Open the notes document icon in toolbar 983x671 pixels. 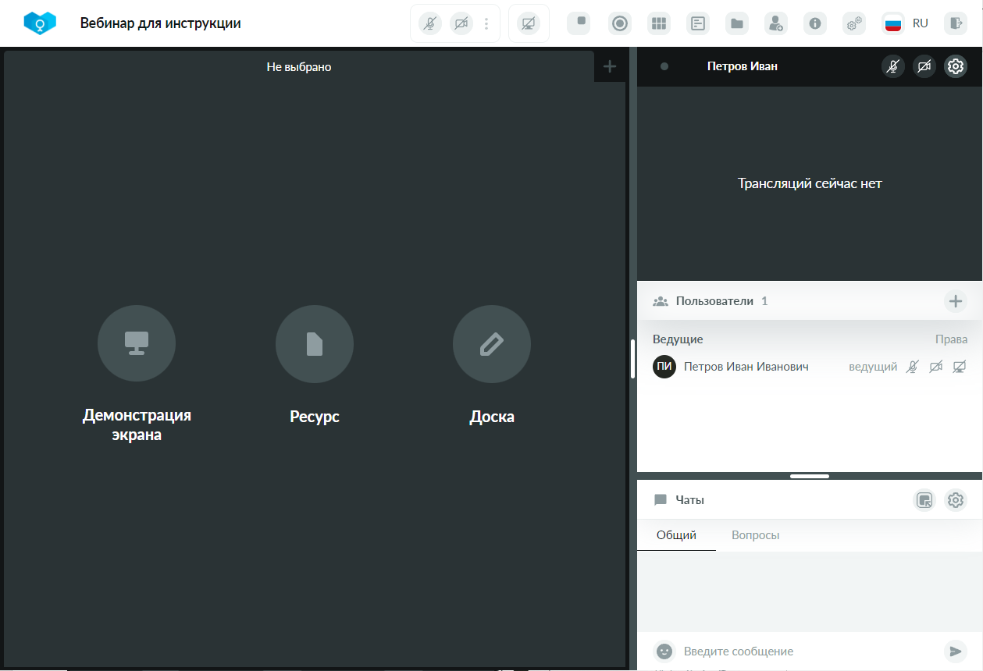pyautogui.click(x=698, y=23)
